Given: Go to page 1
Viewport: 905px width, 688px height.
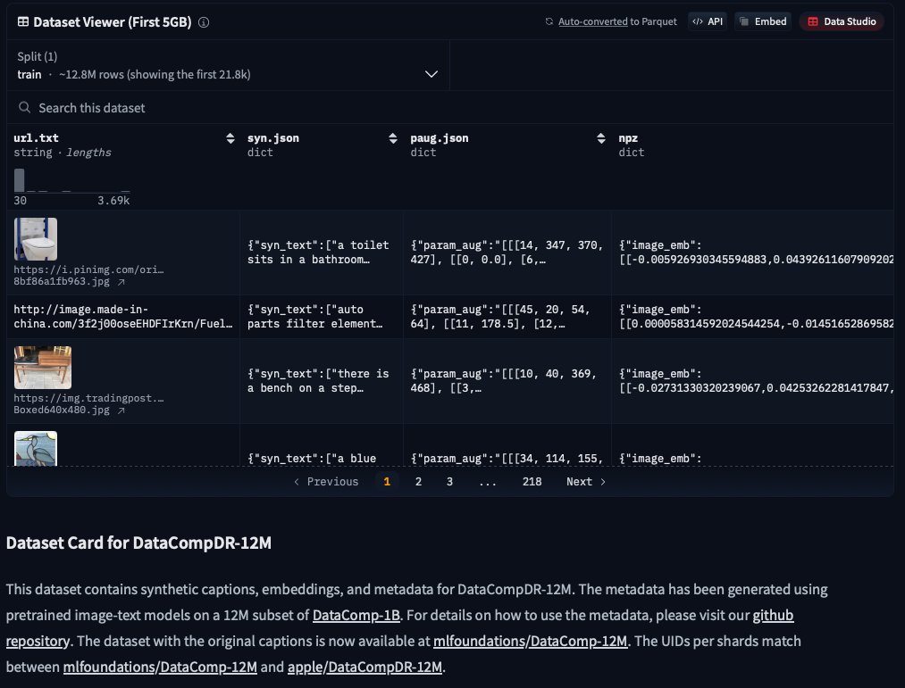Looking at the screenshot, I should (x=387, y=482).
